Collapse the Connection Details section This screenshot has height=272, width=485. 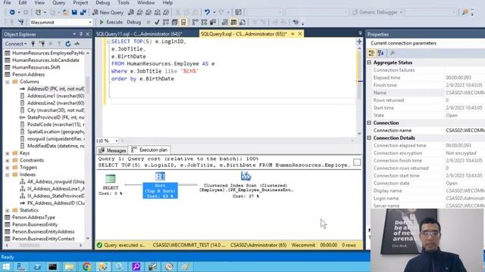tap(369, 138)
